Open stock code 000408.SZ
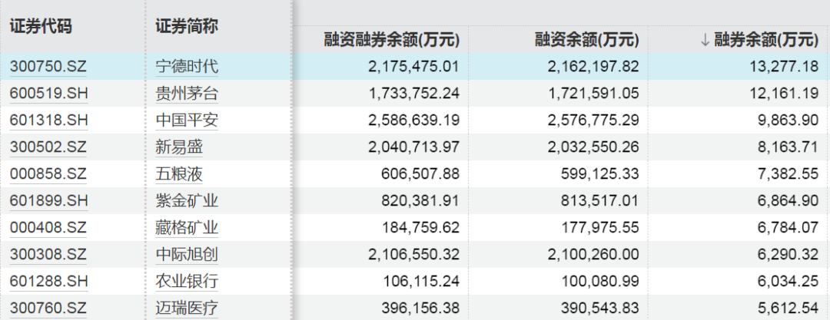Image resolution: width=830 pixels, height=320 pixels. [x=48, y=228]
